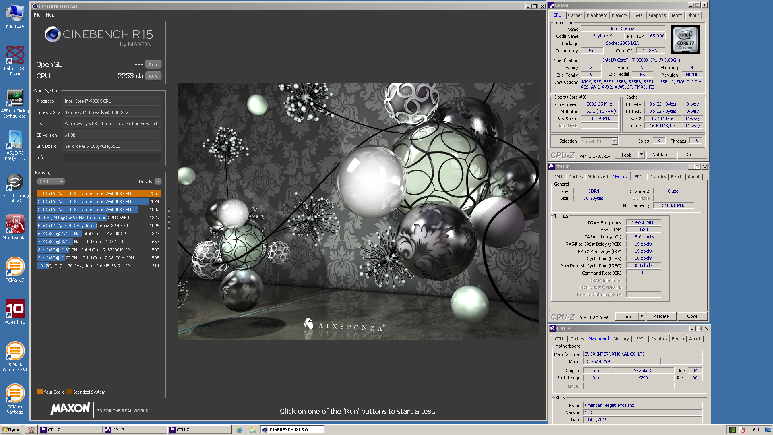Open CPU tab in Mainboard CPU-Z window
Viewport: 773px width, 435px height.
click(x=559, y=339)
